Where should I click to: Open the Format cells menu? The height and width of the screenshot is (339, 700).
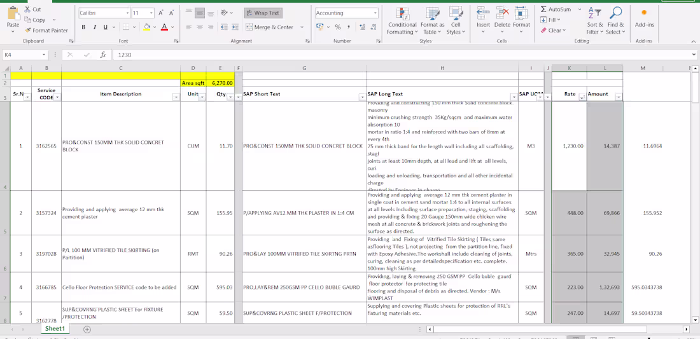point(521,20)
